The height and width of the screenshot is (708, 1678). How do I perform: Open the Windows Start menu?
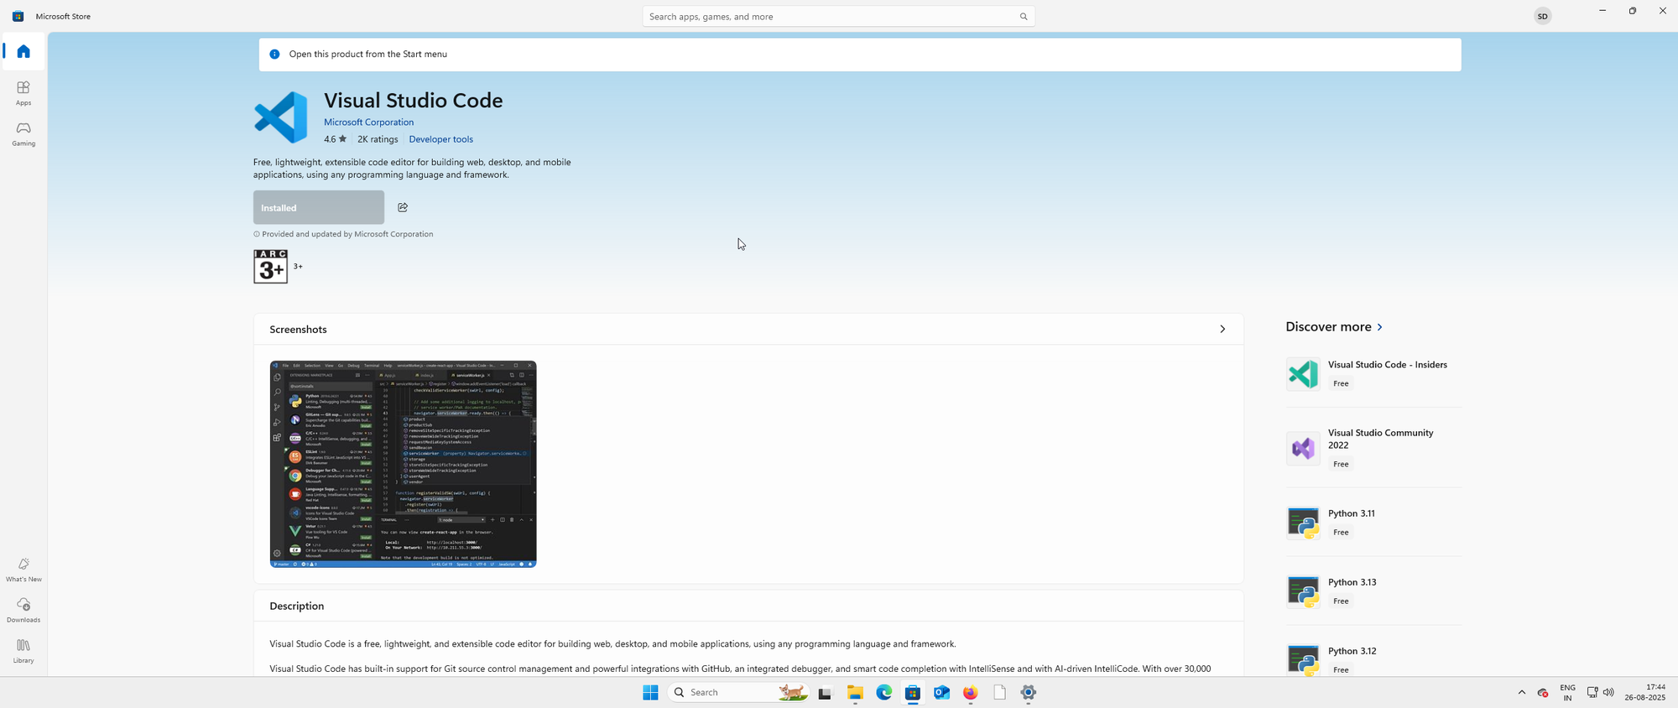(x=650, y=692)
